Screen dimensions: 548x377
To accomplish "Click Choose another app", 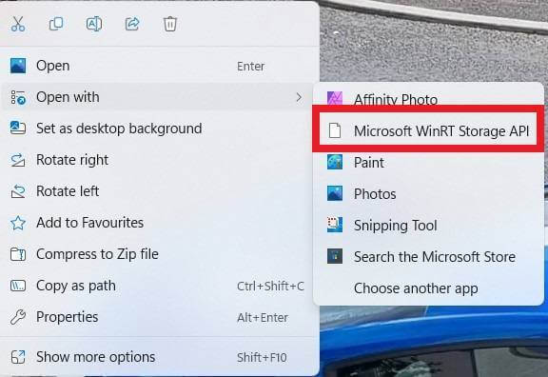I will (428, 288).
